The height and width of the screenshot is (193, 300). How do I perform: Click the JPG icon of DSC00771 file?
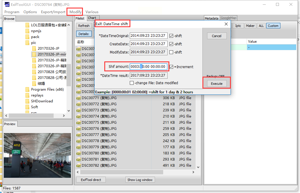pyautogui.click(x=79, y=98)
